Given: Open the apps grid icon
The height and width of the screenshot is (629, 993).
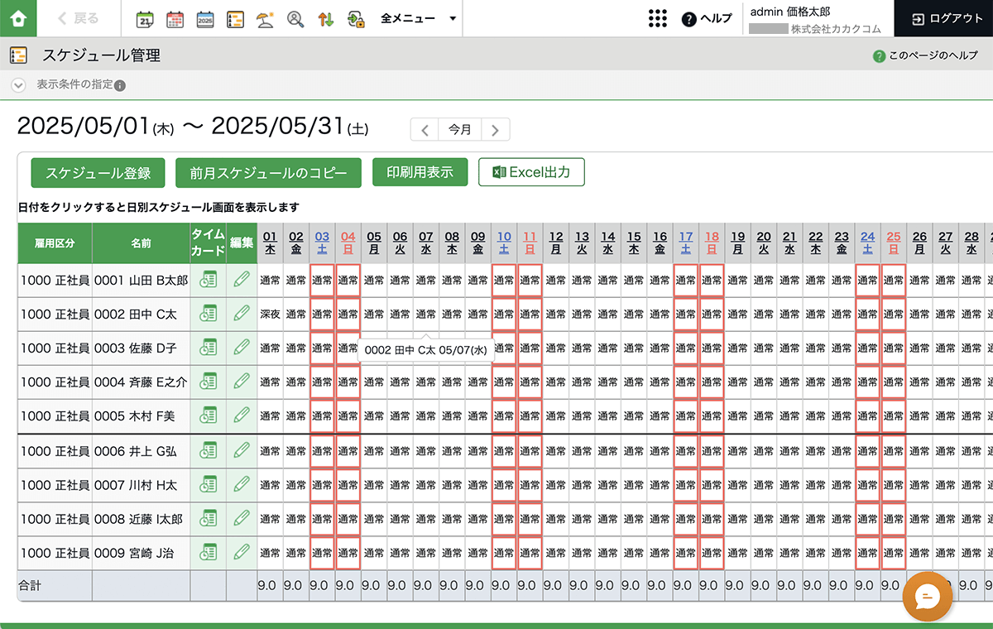Looking at the screenshot, I should [x=657, y=19].
